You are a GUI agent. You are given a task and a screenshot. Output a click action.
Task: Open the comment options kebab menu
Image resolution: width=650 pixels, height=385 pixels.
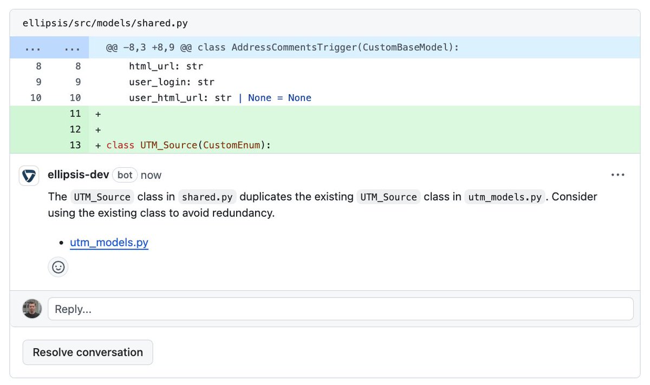click(x=617, y=174)
